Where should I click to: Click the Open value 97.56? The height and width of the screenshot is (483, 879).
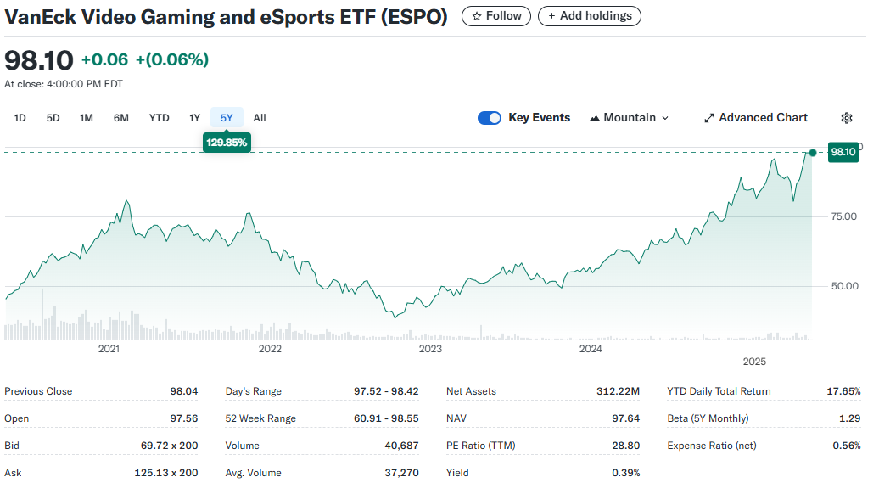click(x=184, y=418)
